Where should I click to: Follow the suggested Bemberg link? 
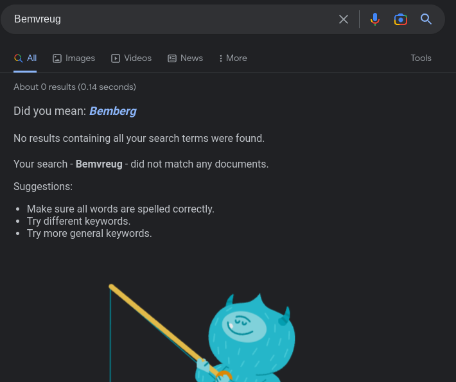click(x=112, y=111)
